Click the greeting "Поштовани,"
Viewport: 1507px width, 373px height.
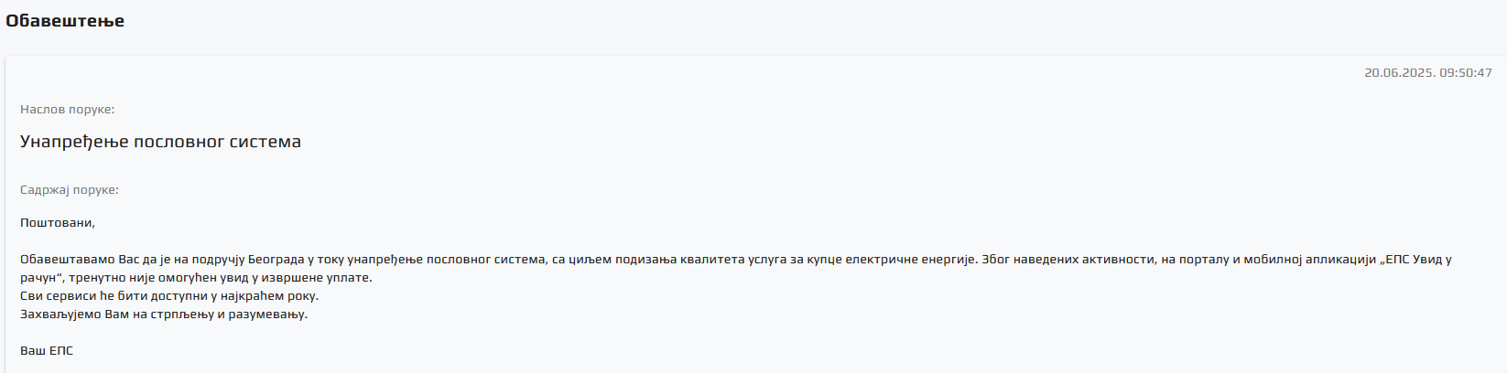[x=58, y=223]
